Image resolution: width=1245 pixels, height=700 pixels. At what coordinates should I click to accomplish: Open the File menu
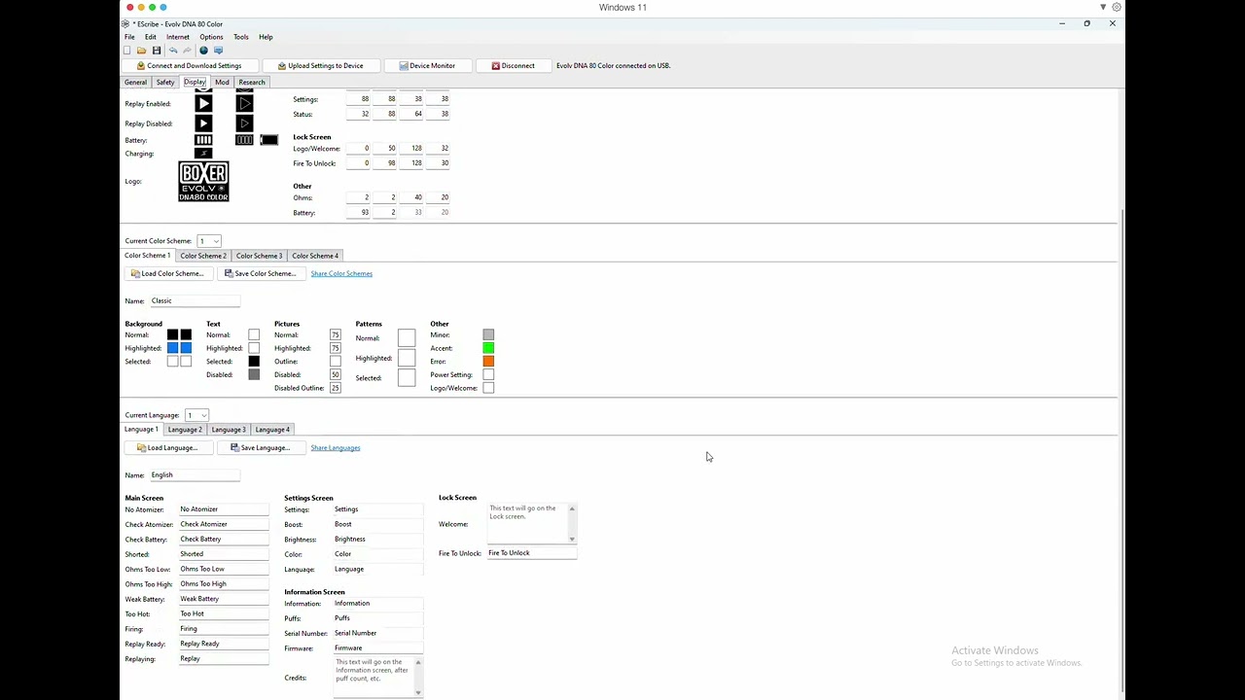129,37
